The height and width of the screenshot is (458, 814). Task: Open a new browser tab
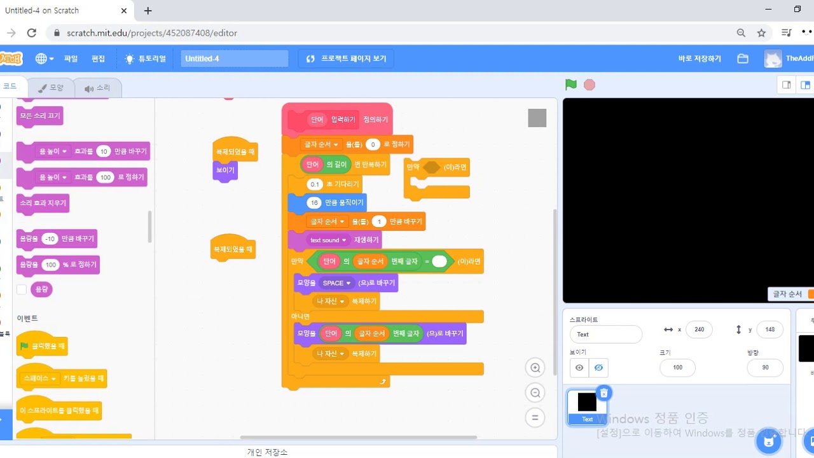pyautogui.click(x=148, y=11)
